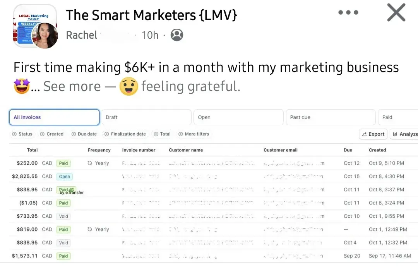418x268 pixels.
Task: Click the feeling grateful emoji icon
Action: [x=129, y=86]
